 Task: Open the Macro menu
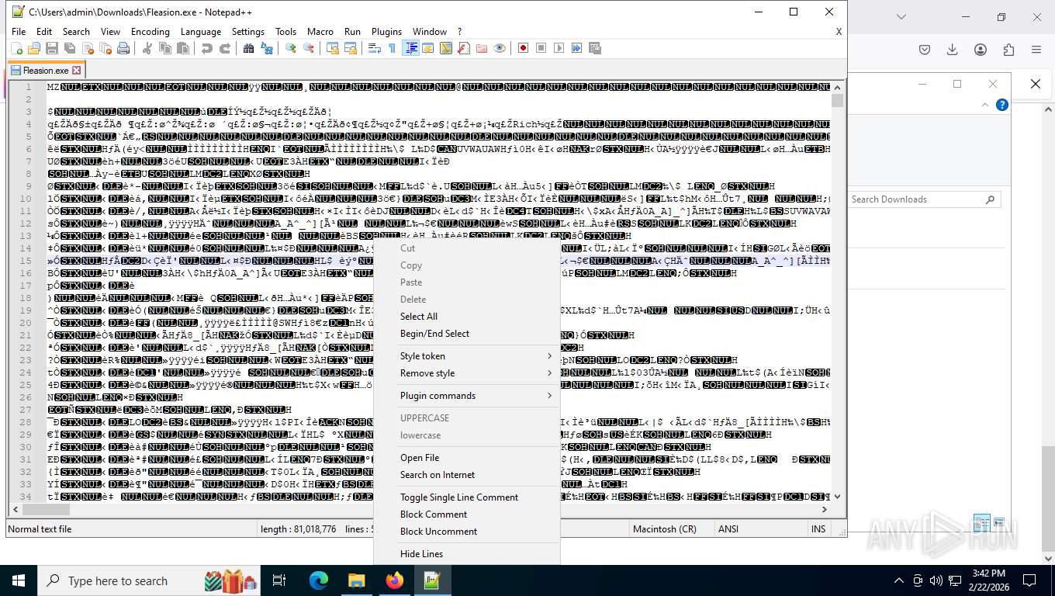pos(320,32)
